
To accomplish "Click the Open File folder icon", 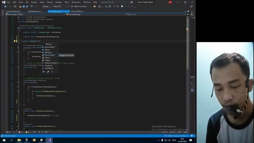I will point(20,6).
